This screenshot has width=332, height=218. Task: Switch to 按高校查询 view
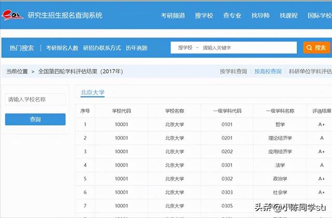click(268, 72)
